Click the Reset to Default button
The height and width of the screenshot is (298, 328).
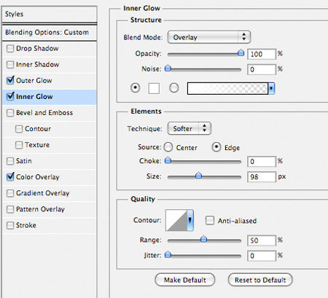click(x=260, y=280)
